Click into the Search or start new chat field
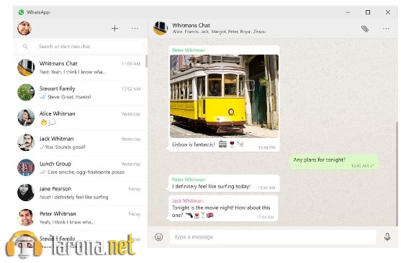Viewport: 401px width, 263px height. click(x=79, y=47)
